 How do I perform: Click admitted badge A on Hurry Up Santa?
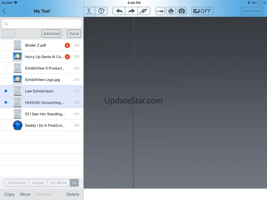click(67, 57)
